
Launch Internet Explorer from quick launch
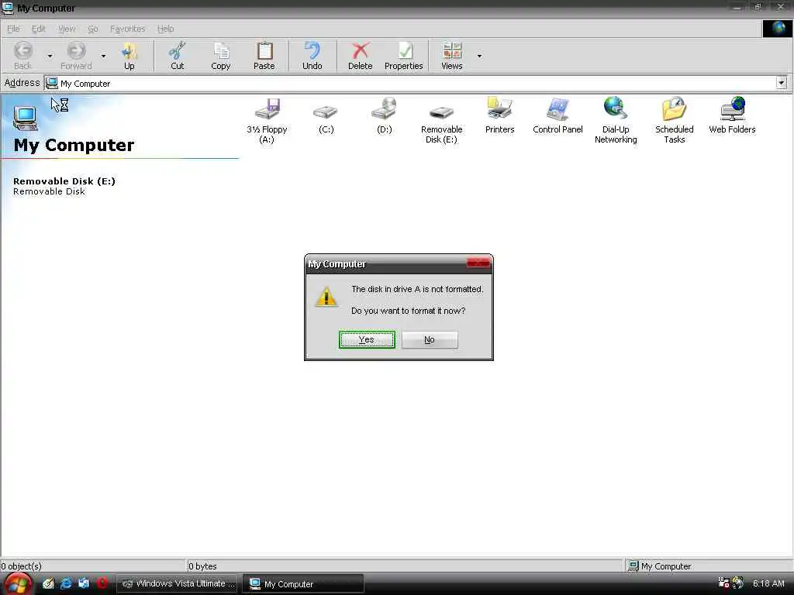tap(66, 583)
